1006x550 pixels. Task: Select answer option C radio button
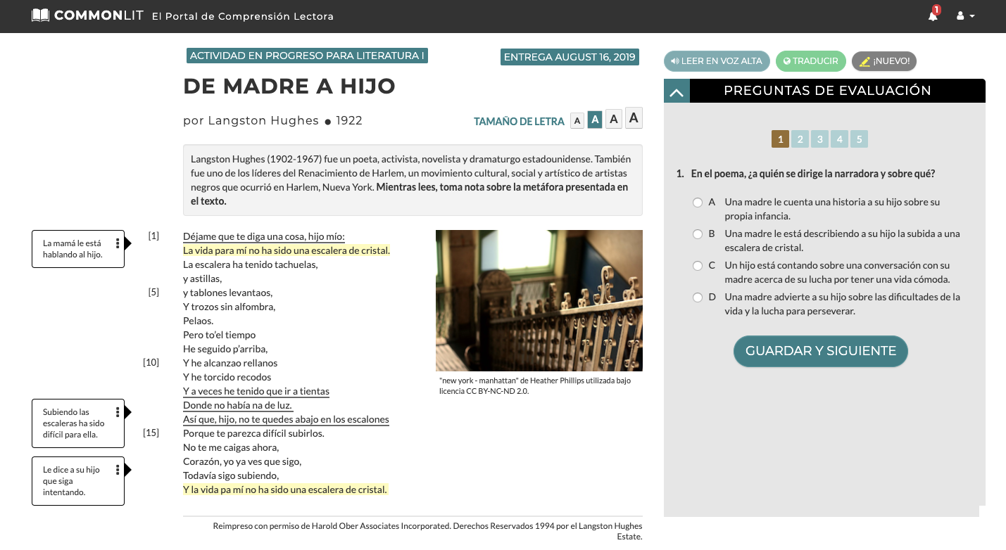[x=698, y=266]
